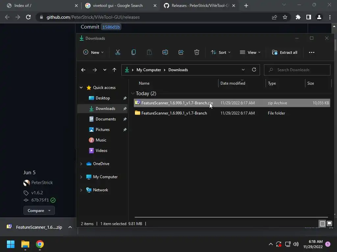Open a new Chrome tab

(246, 6)
